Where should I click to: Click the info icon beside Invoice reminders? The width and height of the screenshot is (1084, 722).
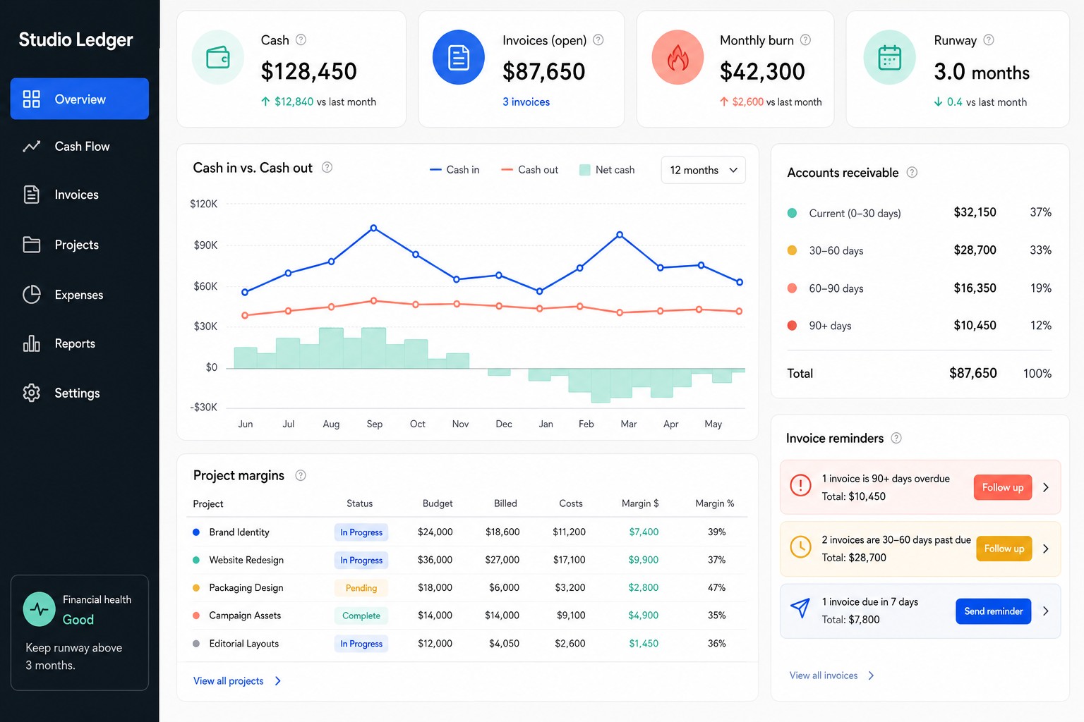tap(896, 438)
